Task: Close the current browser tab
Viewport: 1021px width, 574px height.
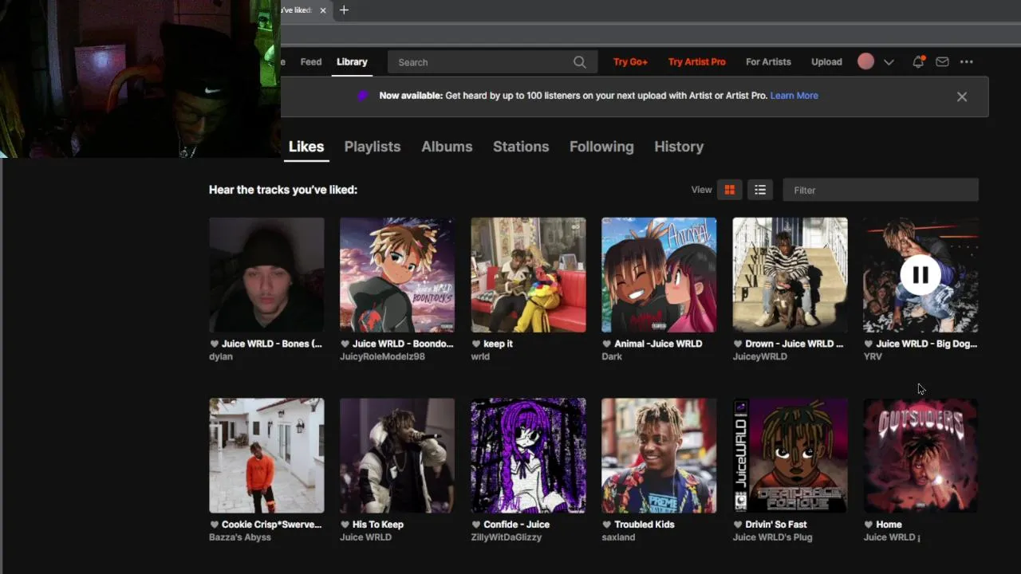Action: pyautogui.click(x=323, y=10)
